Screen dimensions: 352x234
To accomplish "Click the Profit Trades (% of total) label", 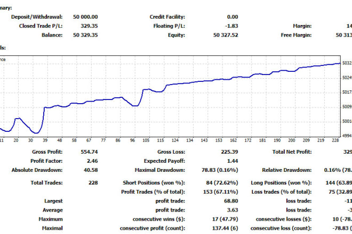I will click(x=153, y=192).
